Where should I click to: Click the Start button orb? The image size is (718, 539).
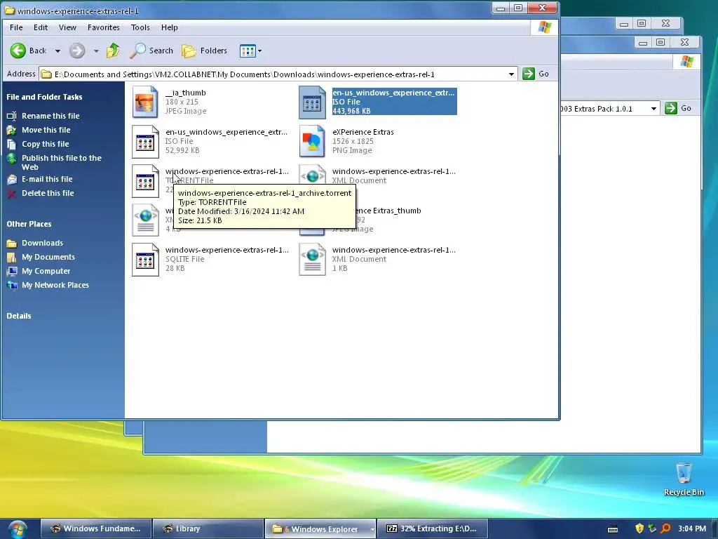(x=17, y=529)
